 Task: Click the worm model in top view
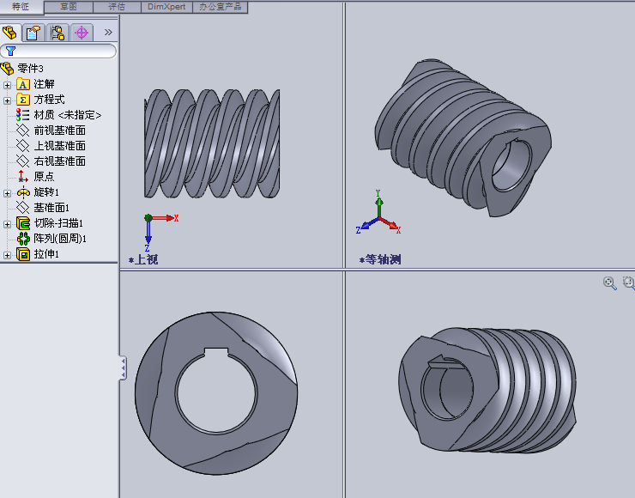(x=212, y=143)
